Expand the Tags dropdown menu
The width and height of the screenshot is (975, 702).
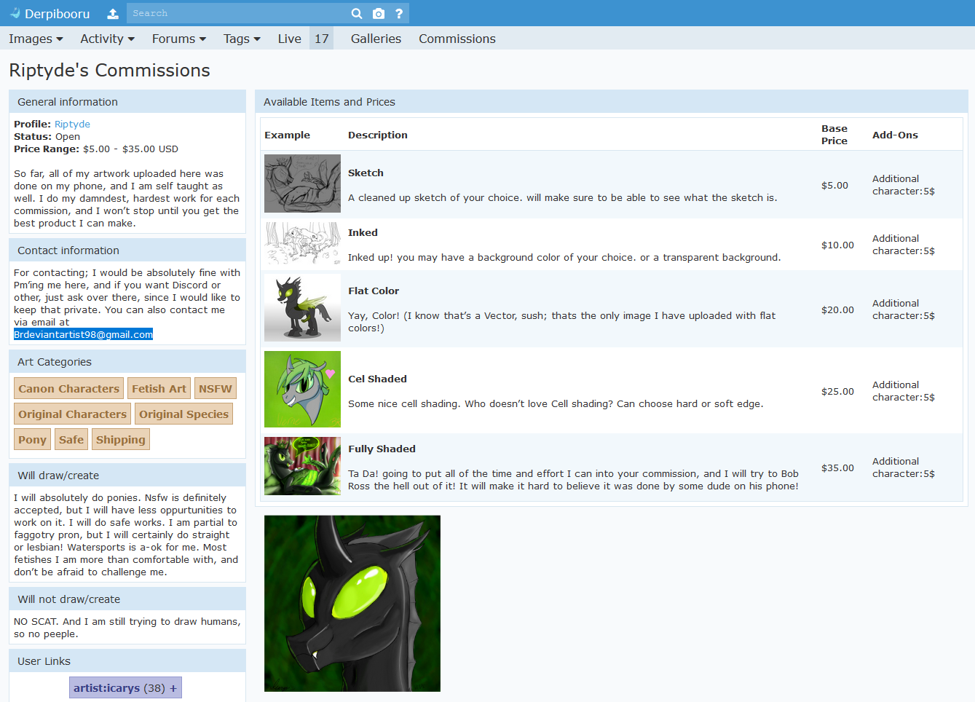coord(242,39)
